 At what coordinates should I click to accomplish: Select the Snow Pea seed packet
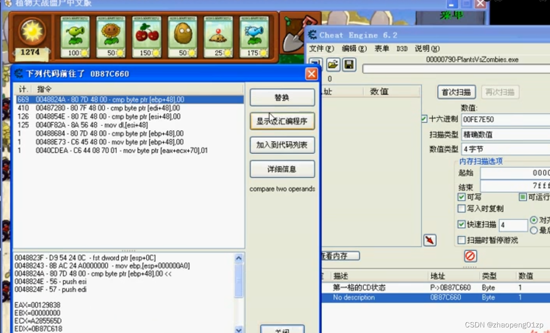[x=254, y=37]
